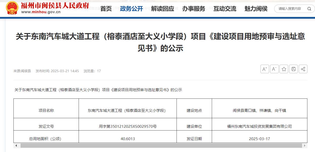Click the table scrollbar left arrow
The width and height of the screenshot is (315, 152).
point(16,146)
